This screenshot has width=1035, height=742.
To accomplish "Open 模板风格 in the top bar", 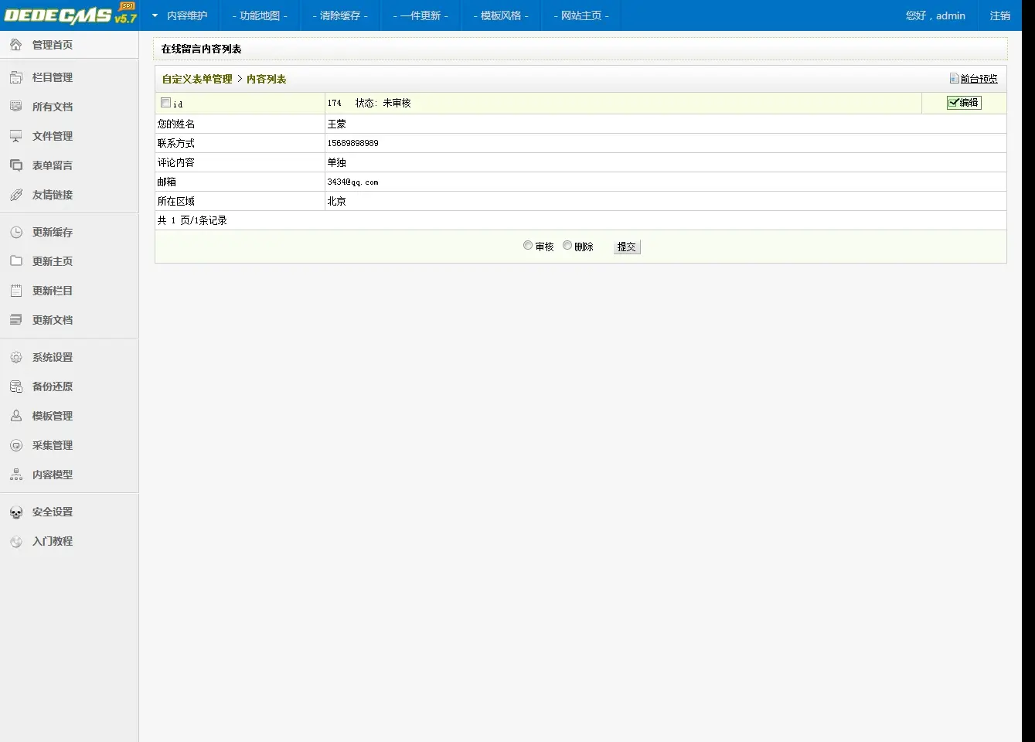I will click(x=501, y=15).
